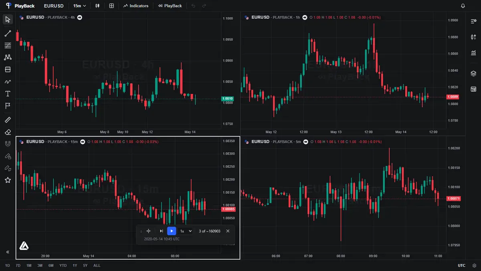The width and height of the screenshot is (481, 271).
Task: Select the playback start point crosshair
Action: (149, 231)
